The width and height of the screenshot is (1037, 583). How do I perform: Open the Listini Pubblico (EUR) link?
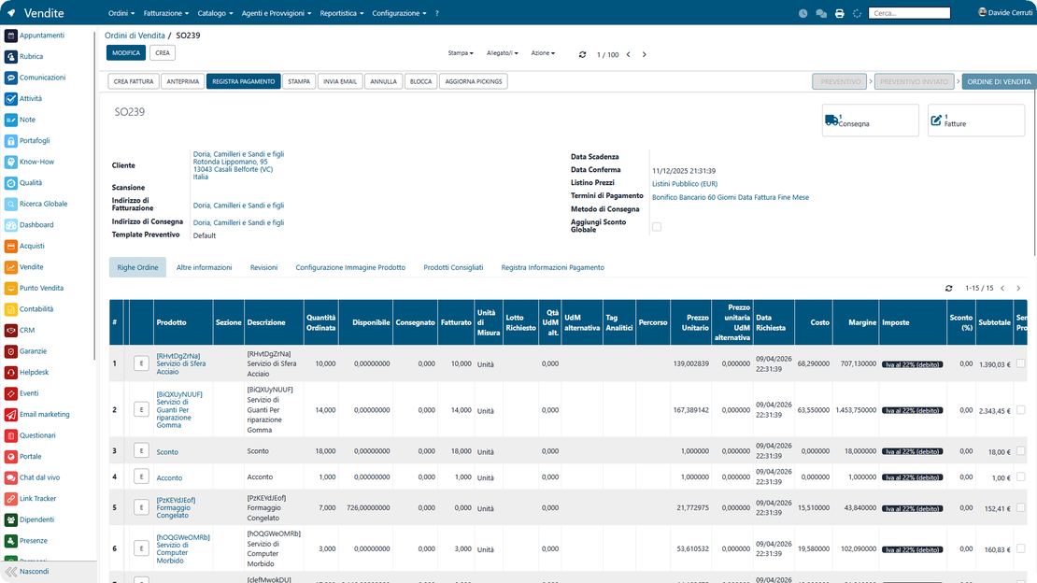[x=685, y=184]
